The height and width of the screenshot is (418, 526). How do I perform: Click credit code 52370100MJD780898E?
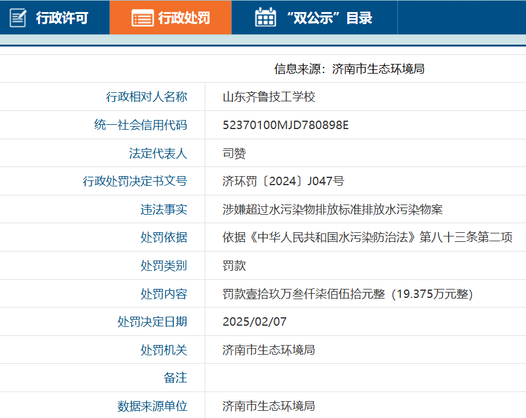286,125
